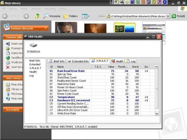Click the yellow note icon in shortcut bar

127,2
